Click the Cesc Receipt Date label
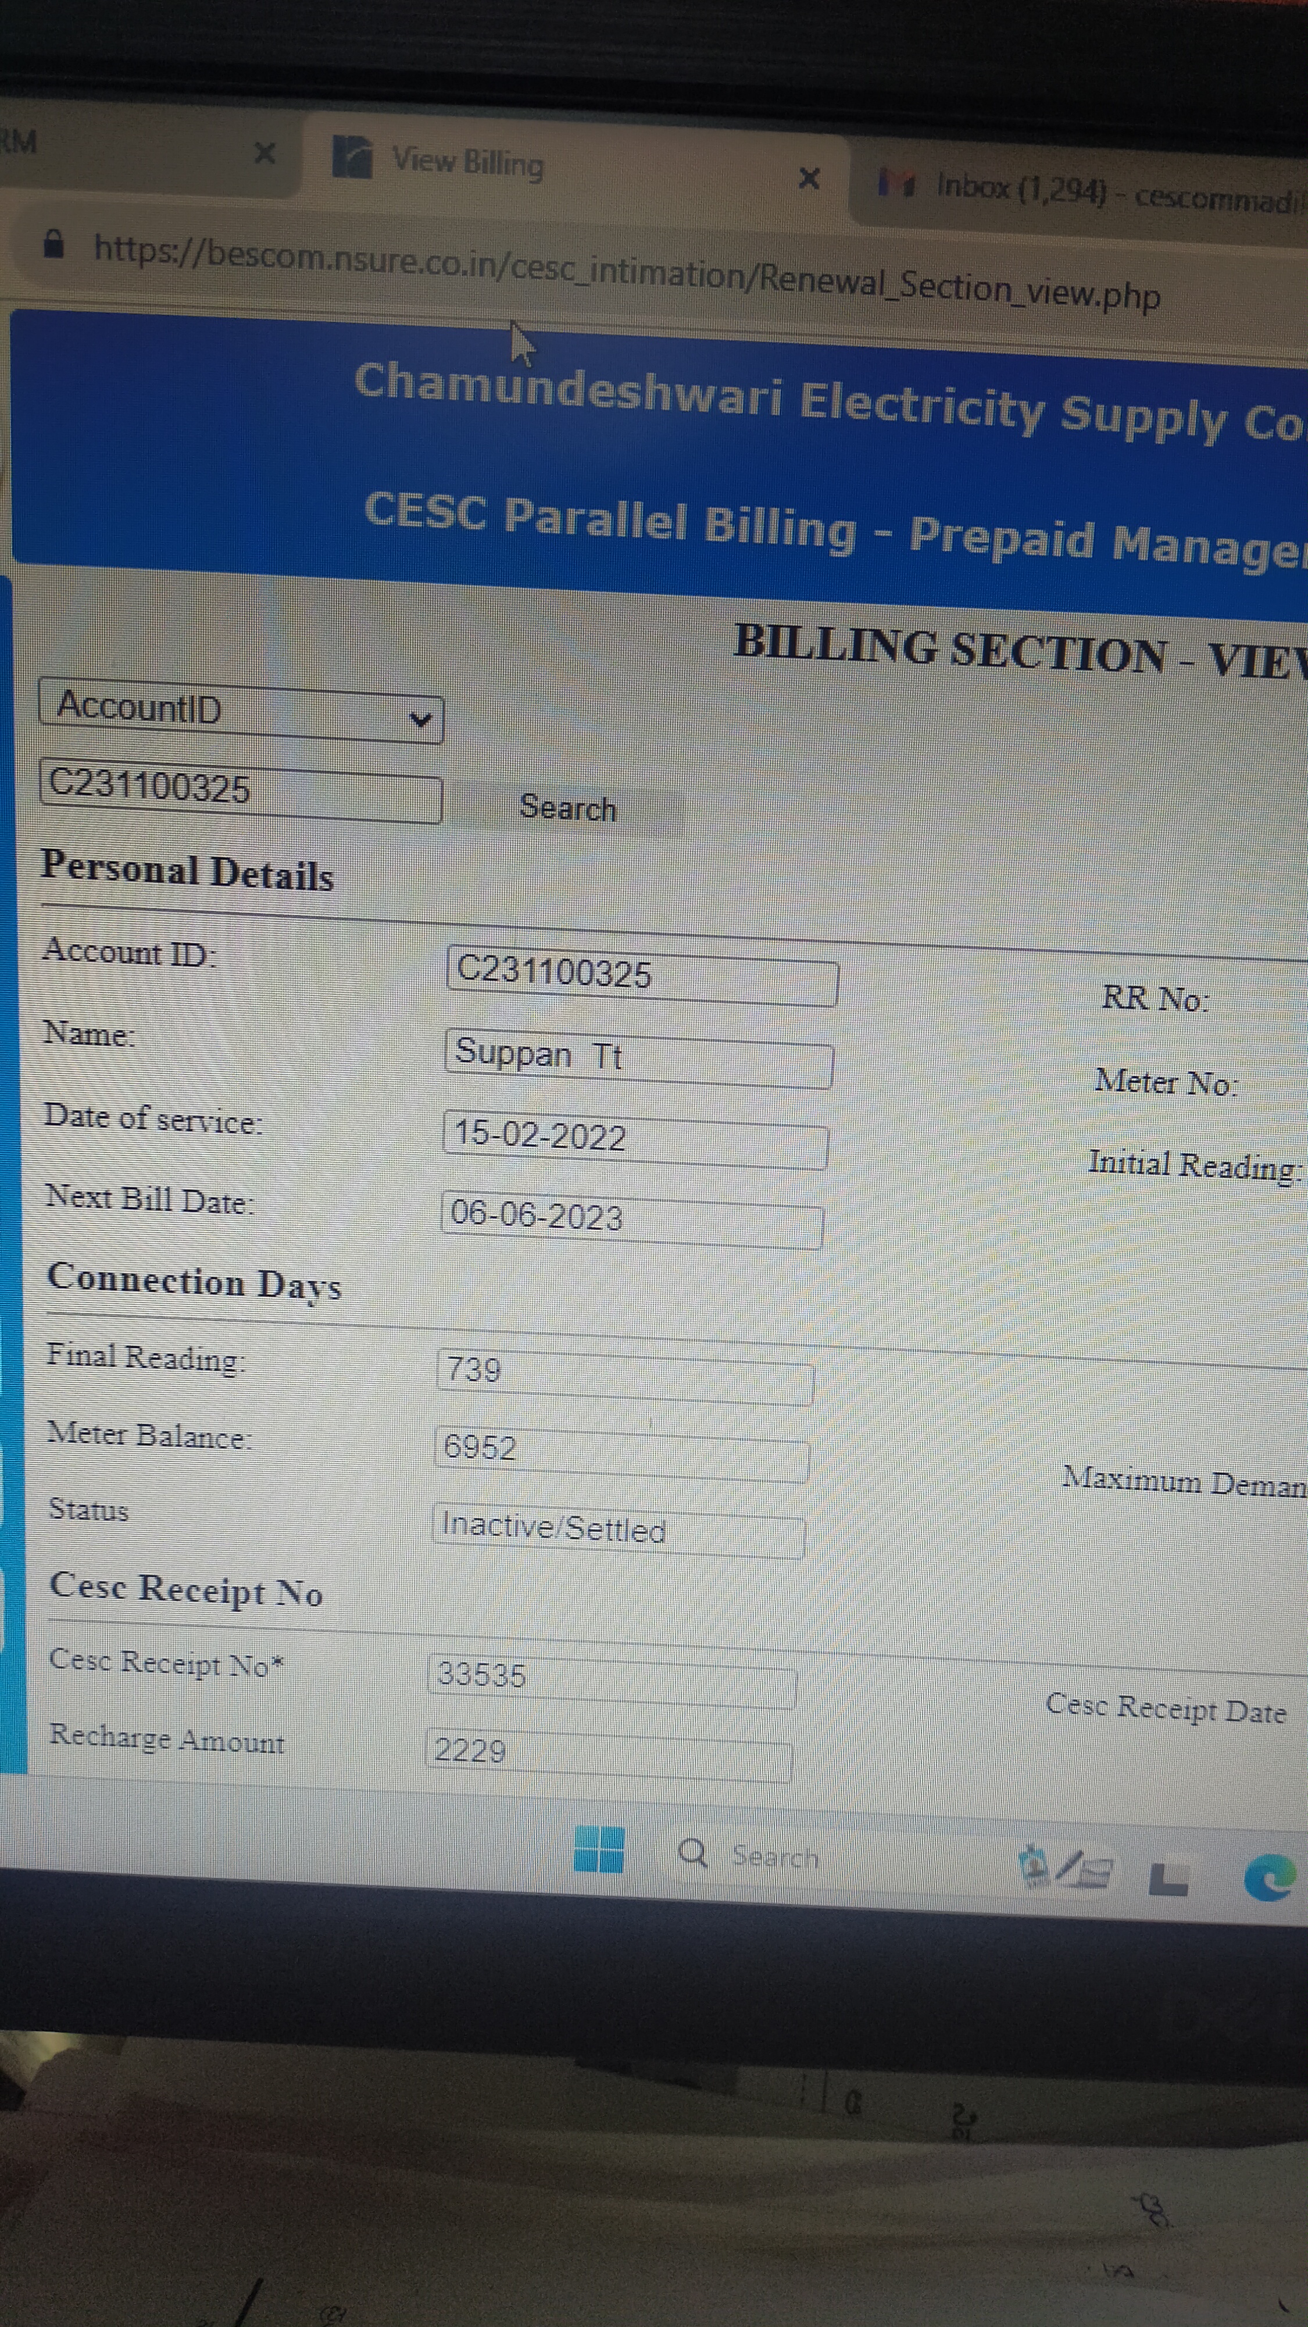 coord(1166,1708)
